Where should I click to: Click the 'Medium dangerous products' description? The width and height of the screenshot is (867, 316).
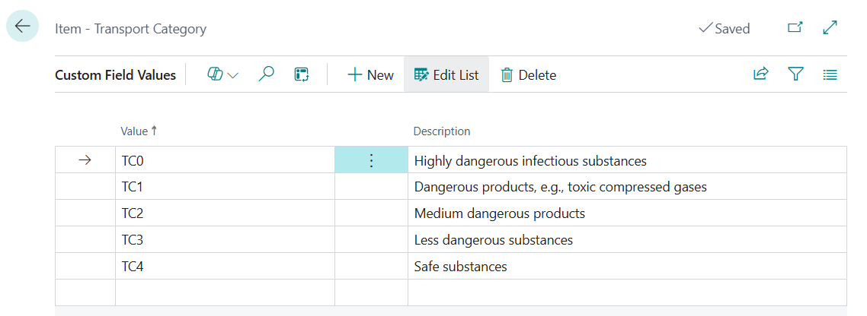(x=499, y=213)
